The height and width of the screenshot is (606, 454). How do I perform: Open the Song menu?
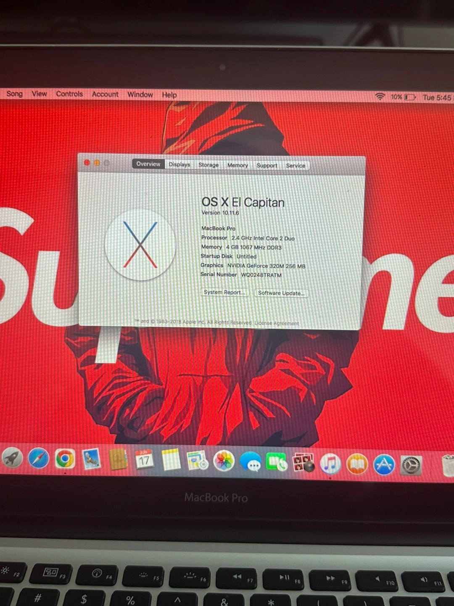(15, 94)
